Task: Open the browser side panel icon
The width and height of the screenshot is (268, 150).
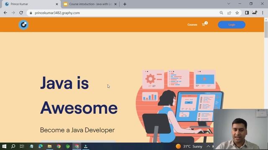Action: click(247, 13)
